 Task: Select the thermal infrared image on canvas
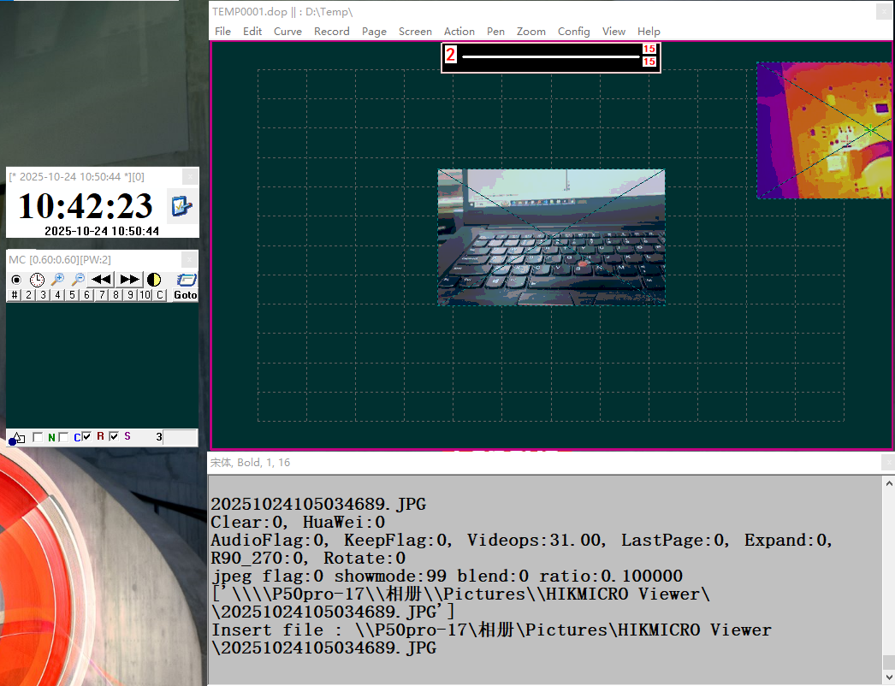pos(824,131)
